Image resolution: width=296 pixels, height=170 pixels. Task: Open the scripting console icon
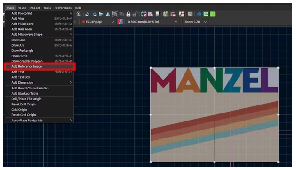[190, 14]
